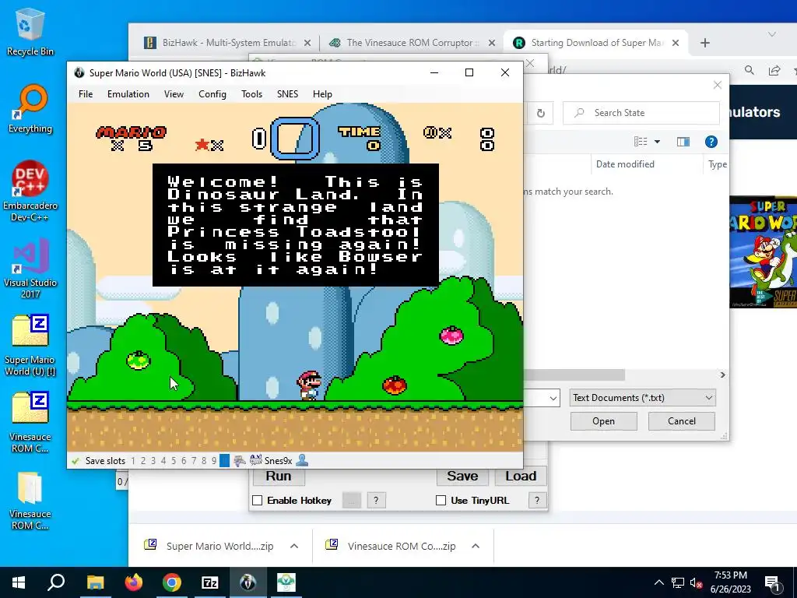
Task: Click the share page icon in Chrome
Action: point(774,70)
